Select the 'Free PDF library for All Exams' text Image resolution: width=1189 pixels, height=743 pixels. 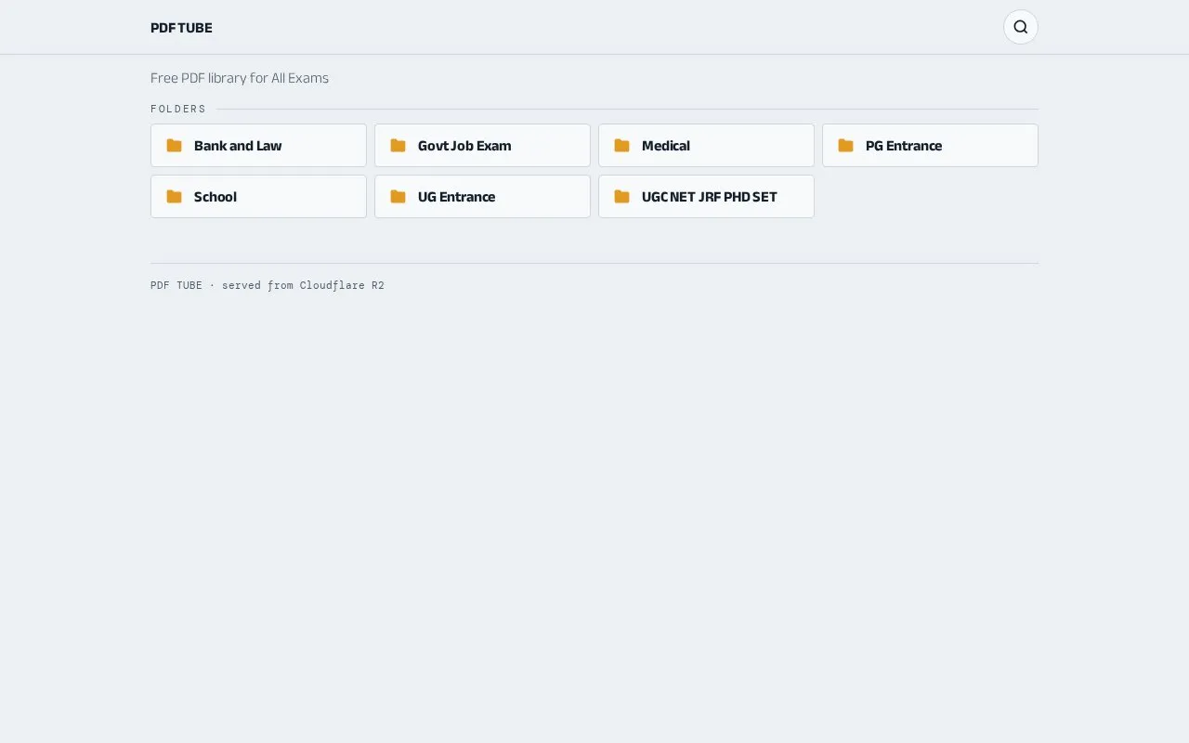coord(240,78)
